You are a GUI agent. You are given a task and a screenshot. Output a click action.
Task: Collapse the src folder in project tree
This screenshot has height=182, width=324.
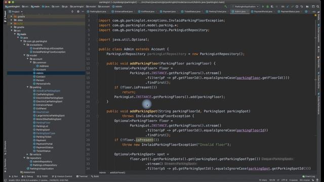[x=12, y=30]
